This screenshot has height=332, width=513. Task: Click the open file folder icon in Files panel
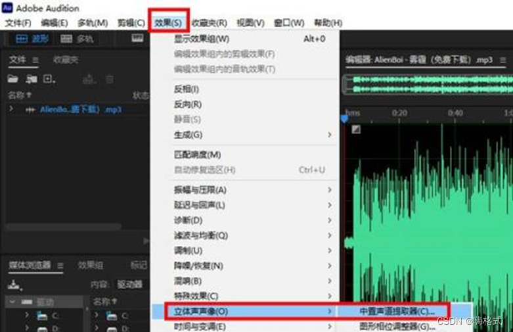pos(12,79)
